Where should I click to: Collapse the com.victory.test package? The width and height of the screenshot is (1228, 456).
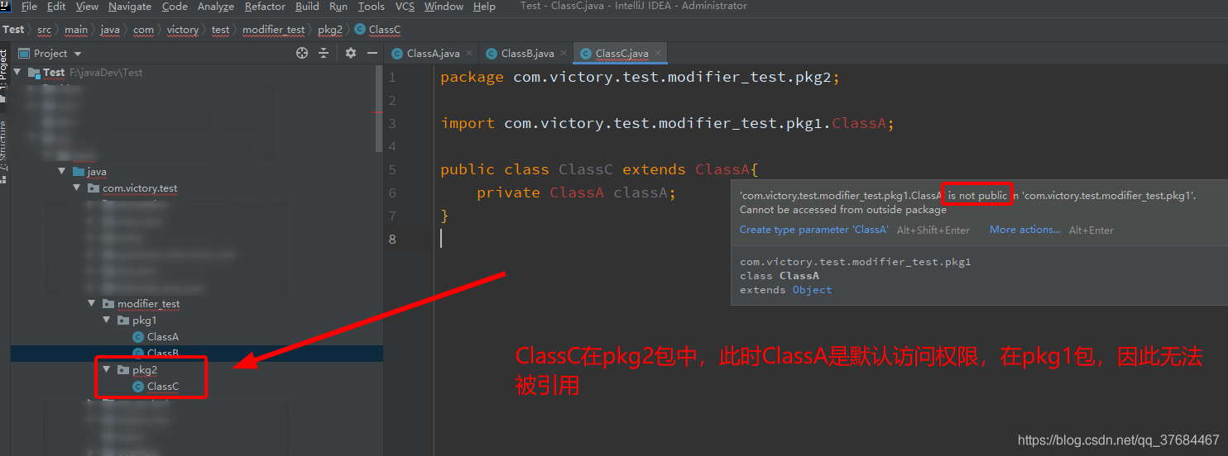tap(77, 188)
